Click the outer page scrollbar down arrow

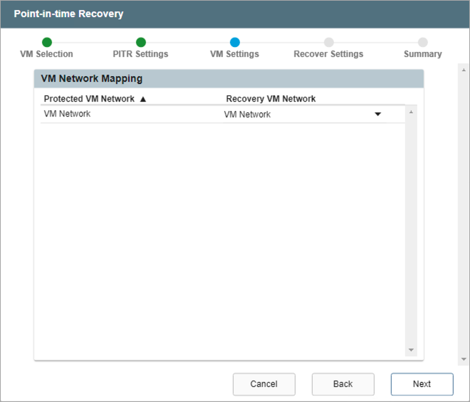(464, 360)
